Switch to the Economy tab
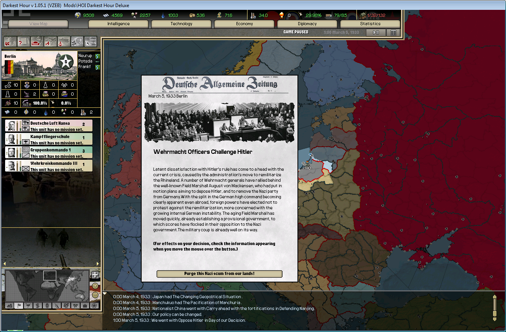506x332 pixels. tap(244, 24)
